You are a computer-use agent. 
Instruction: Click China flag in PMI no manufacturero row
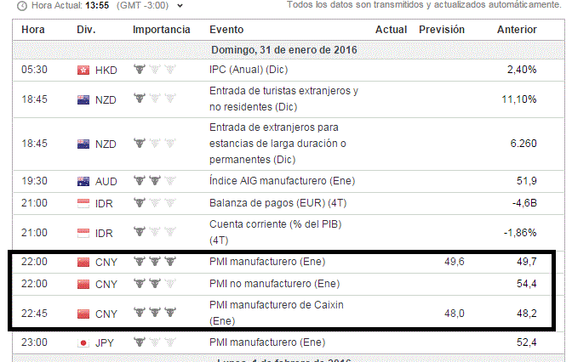point(83,284)
